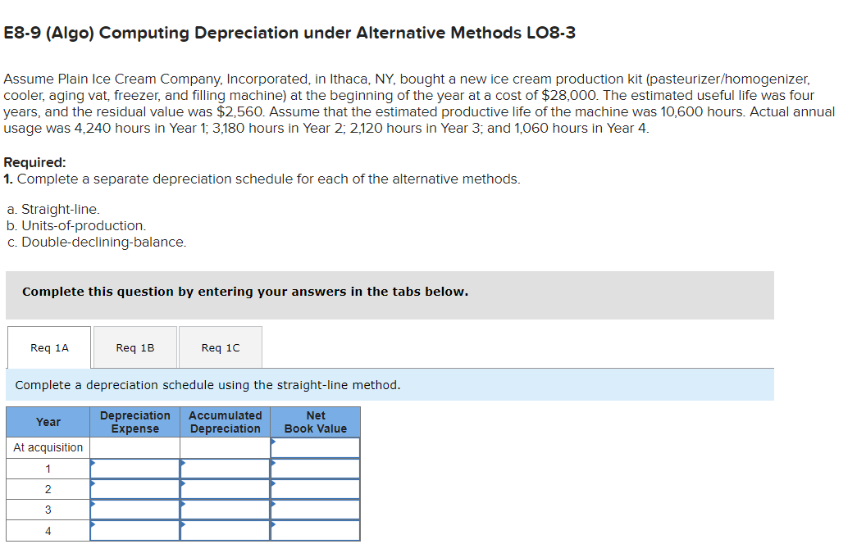Image resolution: width=857 pixels, height=544 pixels.
Task: Click the hint marker in Year 1 Depreciation Expense
Action: pos(93,463)
